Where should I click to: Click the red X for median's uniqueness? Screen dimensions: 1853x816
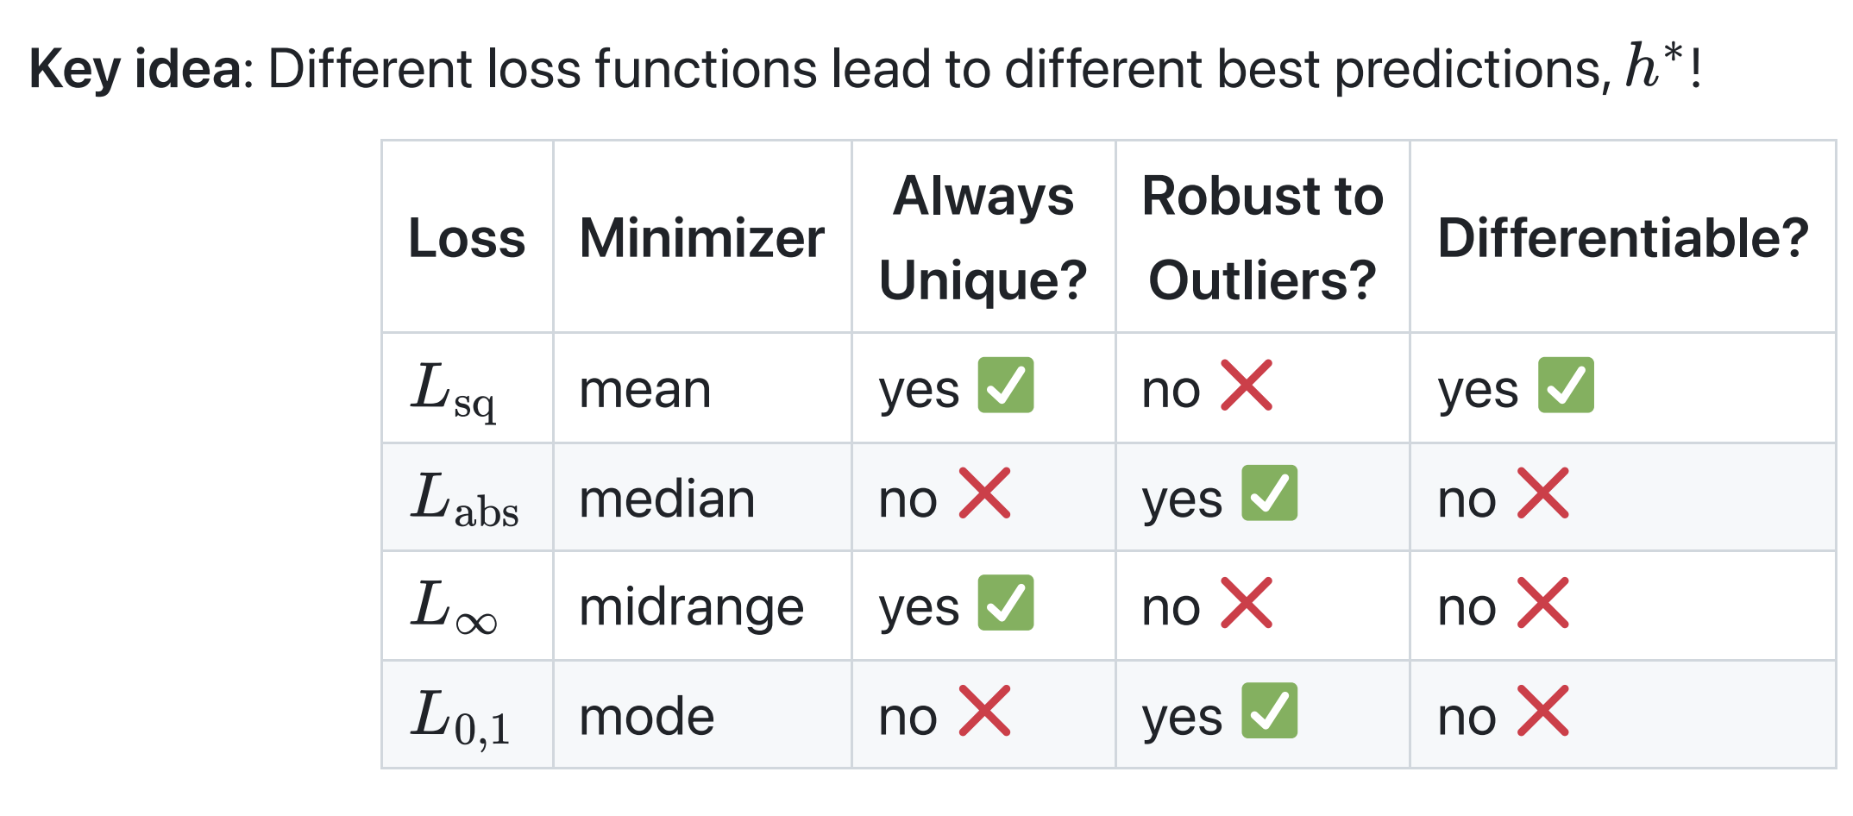pyautogui.click(x=984, y=494)
